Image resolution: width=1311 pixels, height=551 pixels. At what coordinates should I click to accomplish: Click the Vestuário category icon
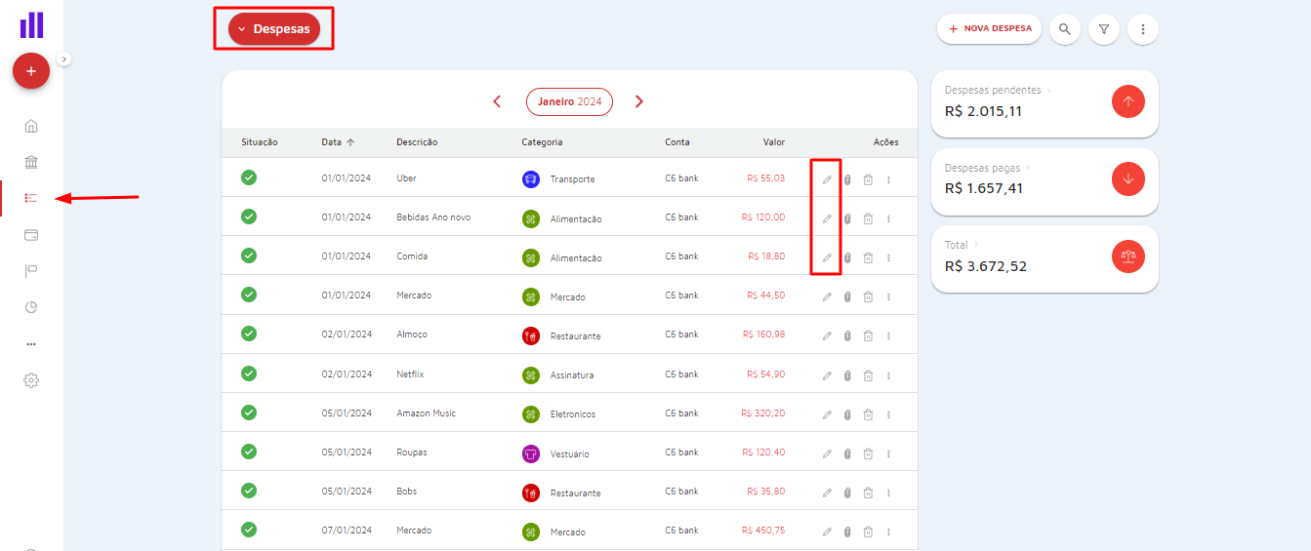coord(531,453)
